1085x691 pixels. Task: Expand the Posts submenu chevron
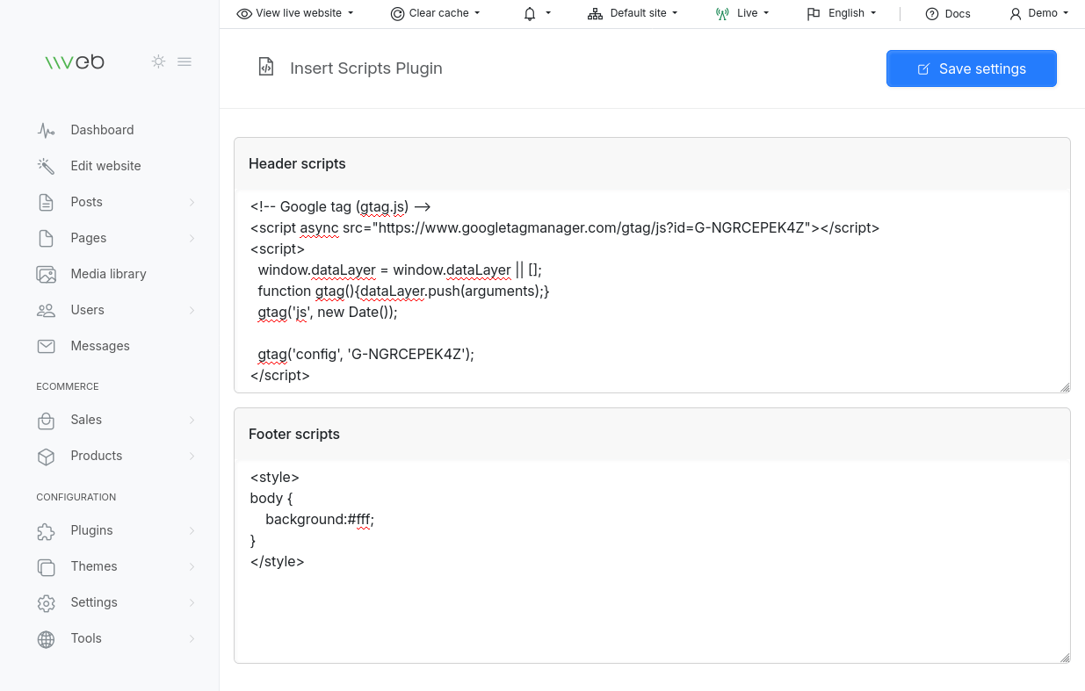pos(192,202)
